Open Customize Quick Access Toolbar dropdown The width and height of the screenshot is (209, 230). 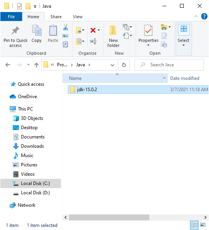(x=35, y=7)
